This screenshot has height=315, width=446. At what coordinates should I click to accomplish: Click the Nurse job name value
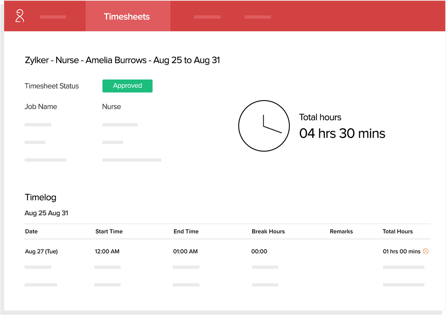point(111,106)
